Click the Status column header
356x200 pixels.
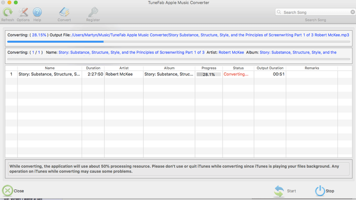click(x=238, y=68)
